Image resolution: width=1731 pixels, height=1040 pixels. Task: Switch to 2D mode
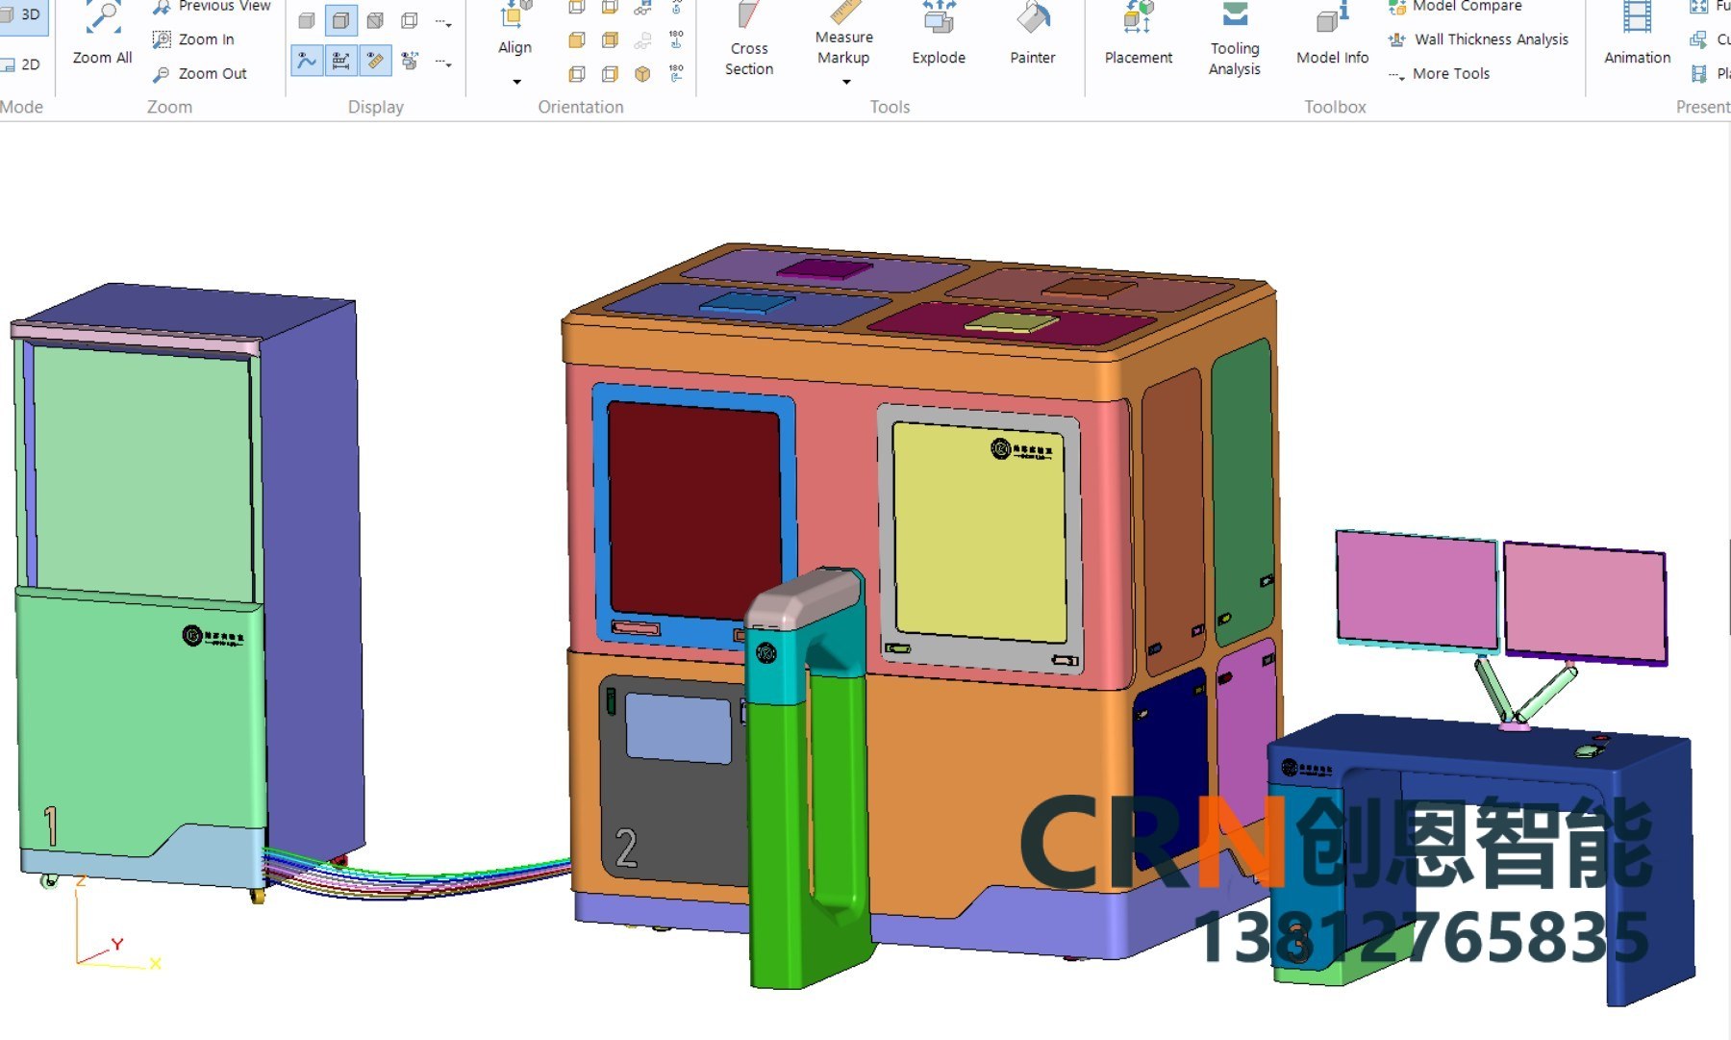(x=21, y=64)
